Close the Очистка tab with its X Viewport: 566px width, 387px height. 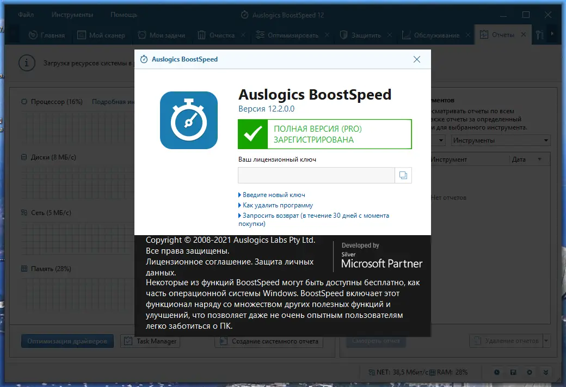tap(243, 35)
